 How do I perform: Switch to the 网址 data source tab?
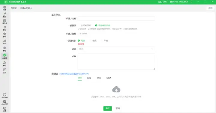(x=89, y=78)
